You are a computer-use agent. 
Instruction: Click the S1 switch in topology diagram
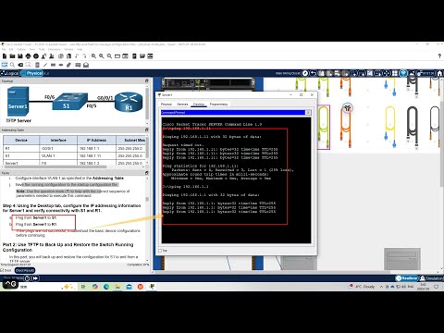(70, 102)
